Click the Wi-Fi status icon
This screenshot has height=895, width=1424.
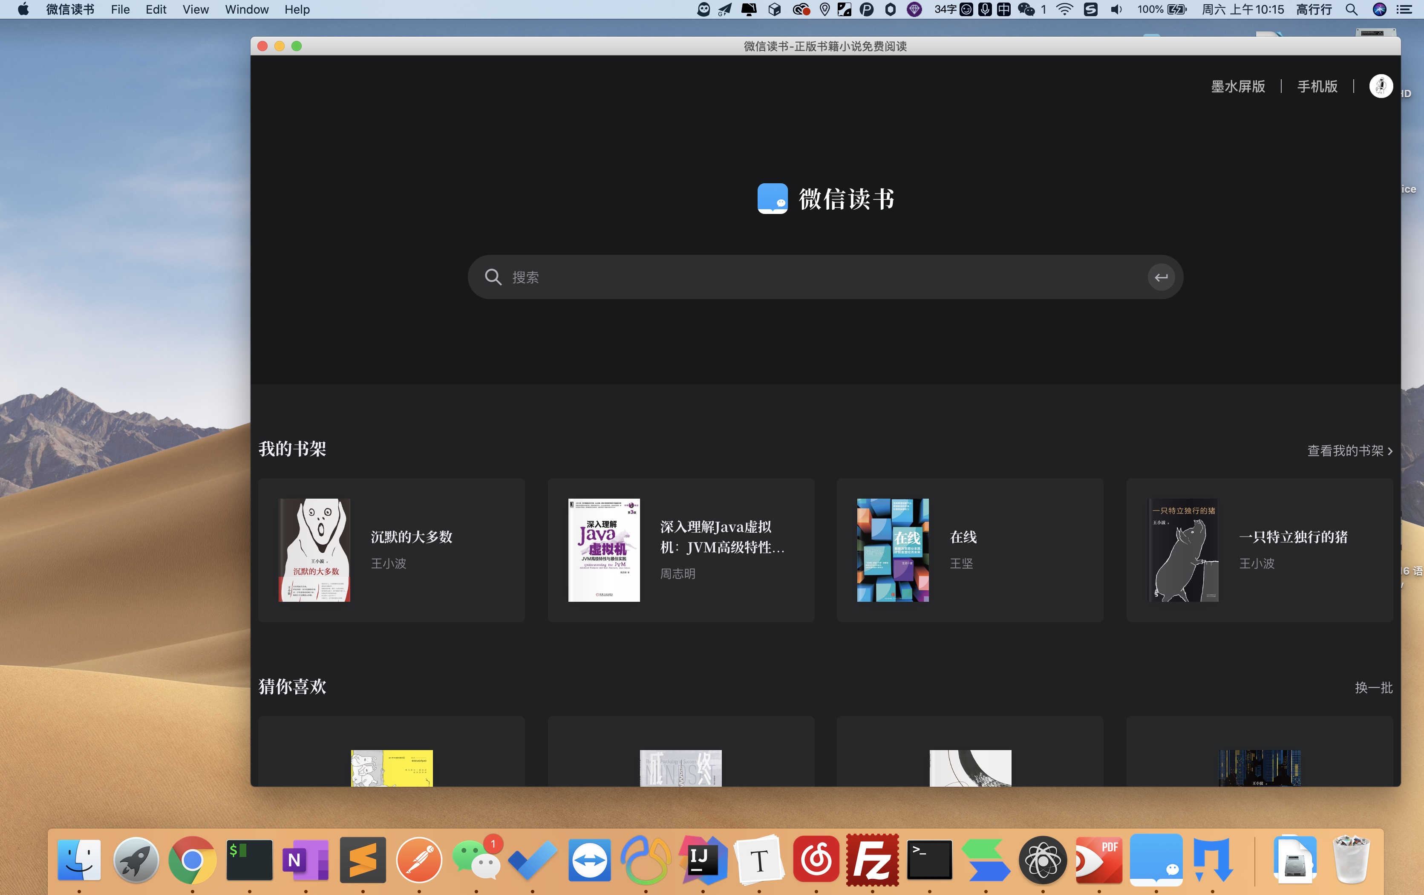point(1064,9)
